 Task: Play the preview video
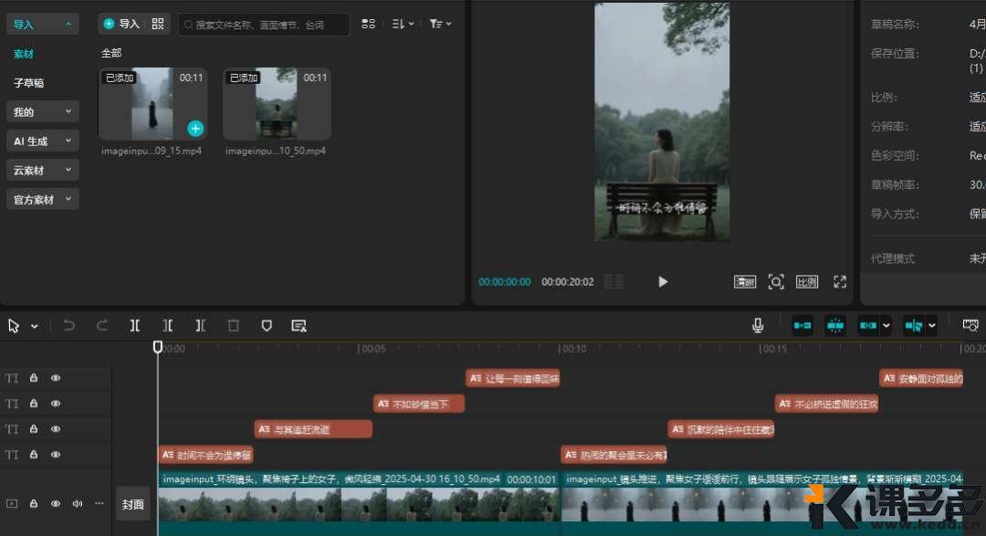663,282
